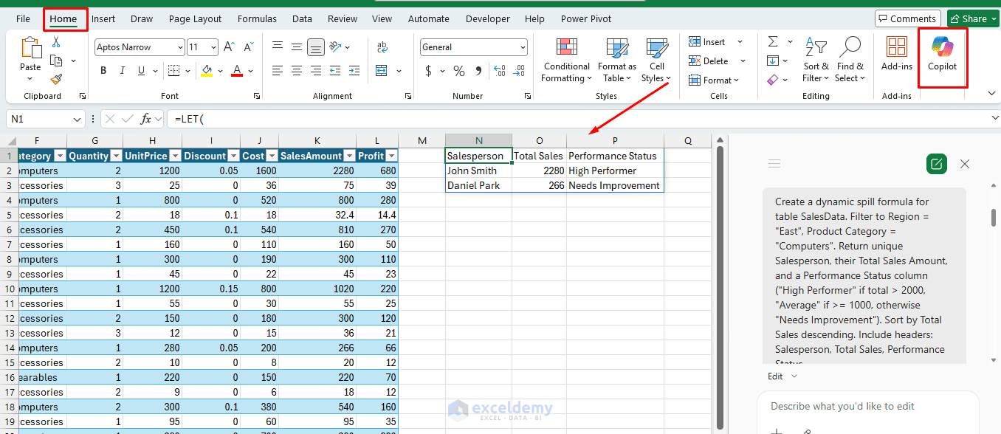Screen dimensions: 1001x434
Task: Open the Copilot pane button
Action: tap(942, 55)
